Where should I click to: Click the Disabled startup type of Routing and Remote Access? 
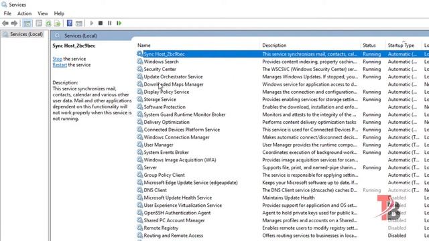pyautogui.click(x=397, y=235)
